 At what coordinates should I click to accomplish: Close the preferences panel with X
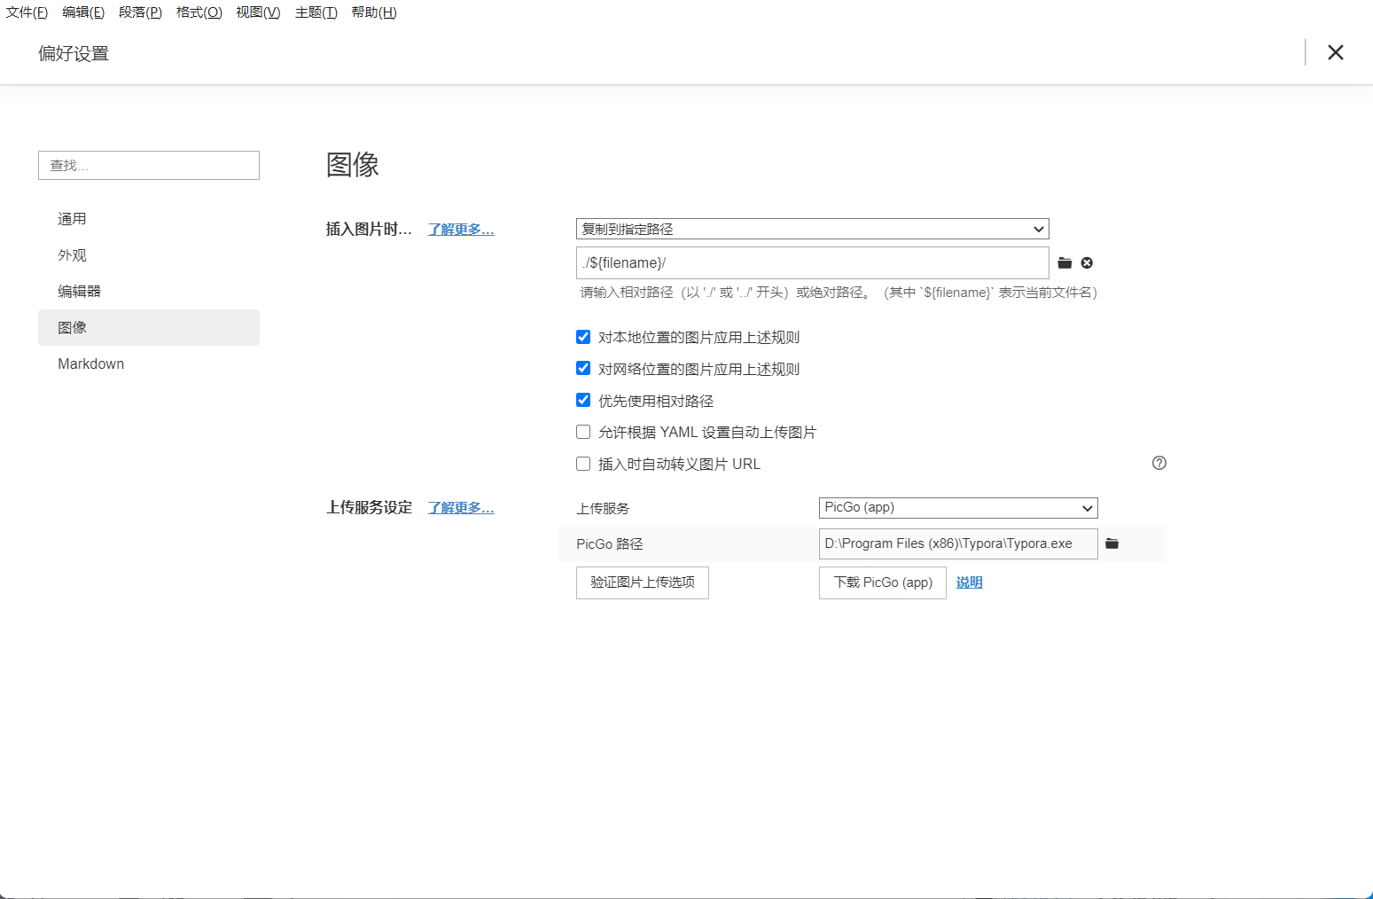coord(1335,53)
